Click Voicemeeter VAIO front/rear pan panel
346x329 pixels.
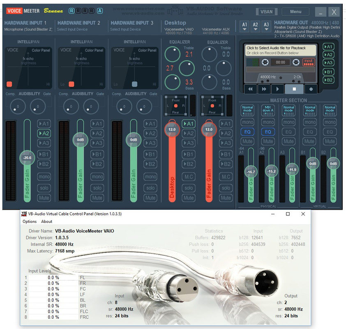pyautogui.click(x=175, y=106)
